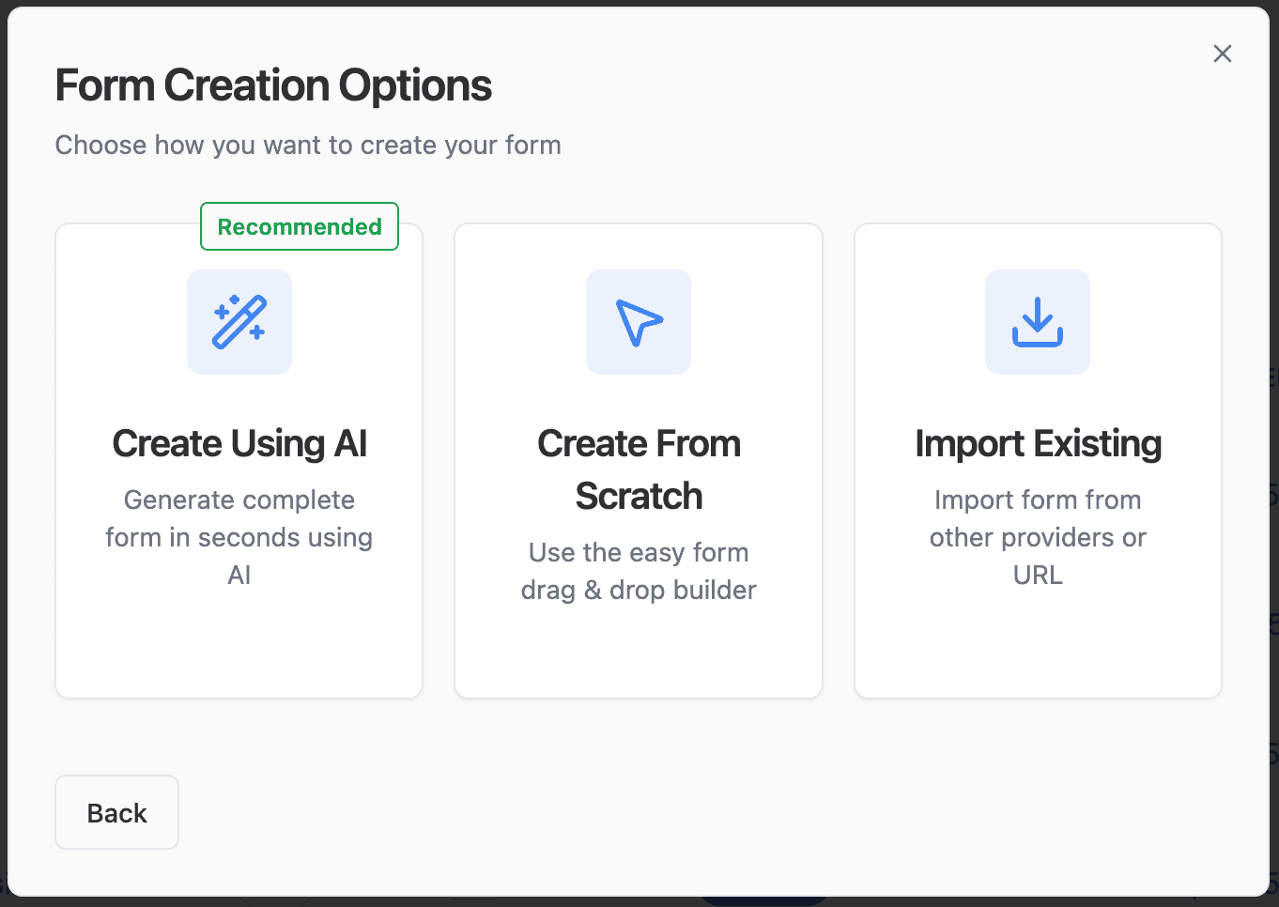The width and height of the screenshot is (1279, 907).
Task: Click the Recommended badge
Action: (300, 226)
